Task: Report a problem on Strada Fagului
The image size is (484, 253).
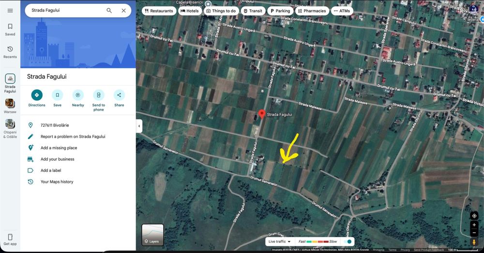Action: click(78, 136)
